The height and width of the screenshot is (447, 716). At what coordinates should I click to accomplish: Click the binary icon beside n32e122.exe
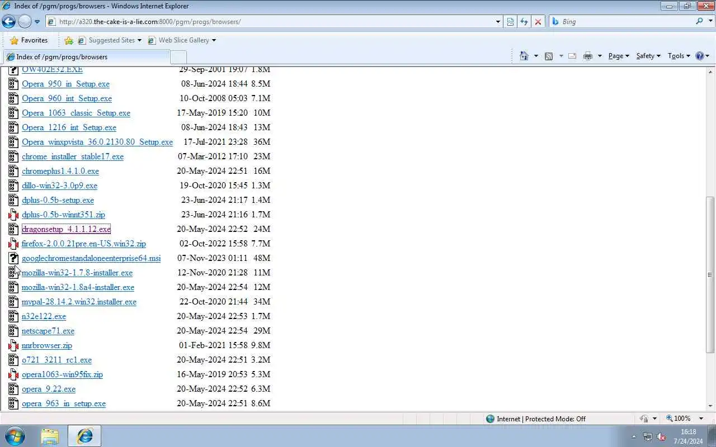point(13,316)
